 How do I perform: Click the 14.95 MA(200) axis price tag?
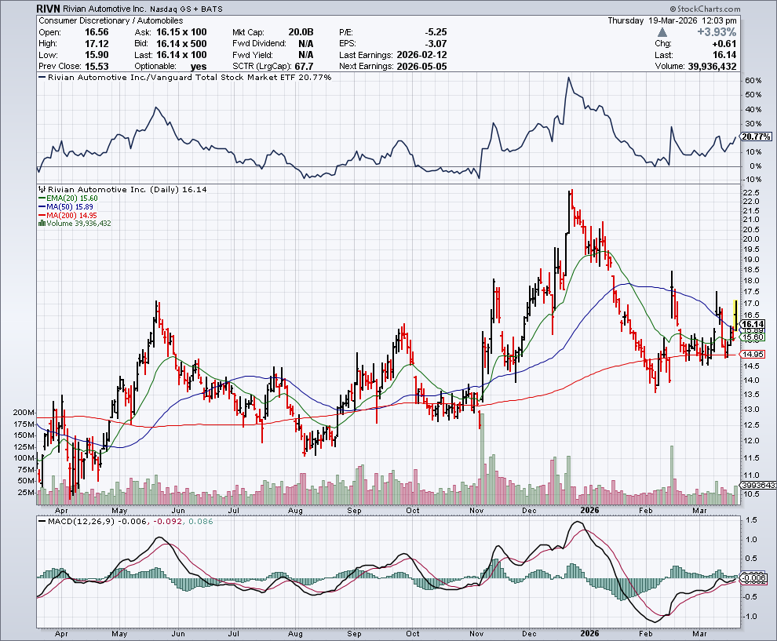pyautogui.click(x=753, y=355)
